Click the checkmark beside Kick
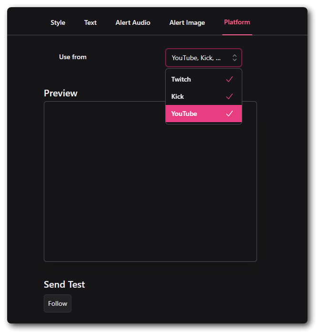This screenshot has width=317, height=333. click(229, 96)
